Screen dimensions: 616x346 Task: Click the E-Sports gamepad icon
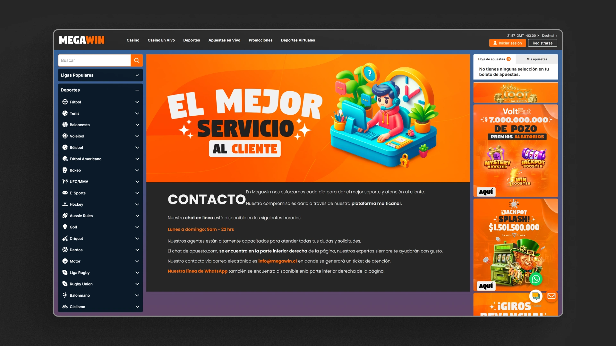point(65,193)
